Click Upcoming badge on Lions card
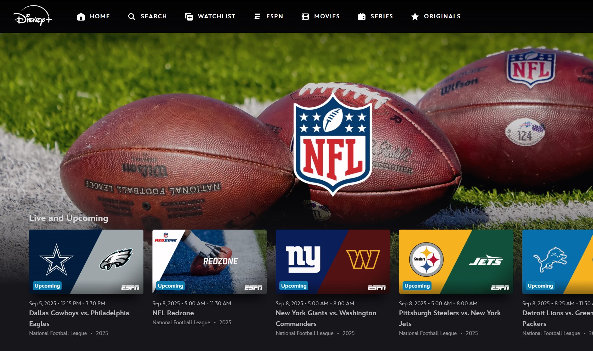The height and width of the screenshot is (351, 593). click(x=540, y=286)
